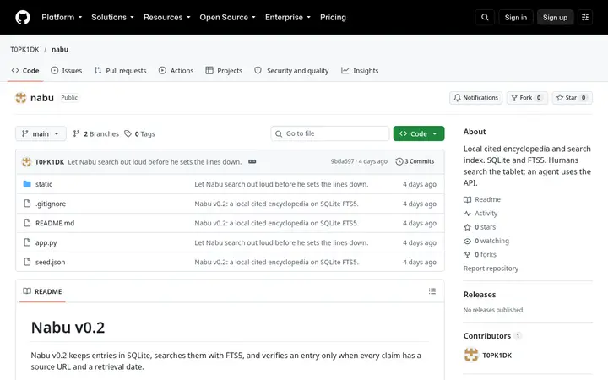Open the 0 watching link
Screen dimensions: 608x380
pyautogui.click(x=486, y=241)
